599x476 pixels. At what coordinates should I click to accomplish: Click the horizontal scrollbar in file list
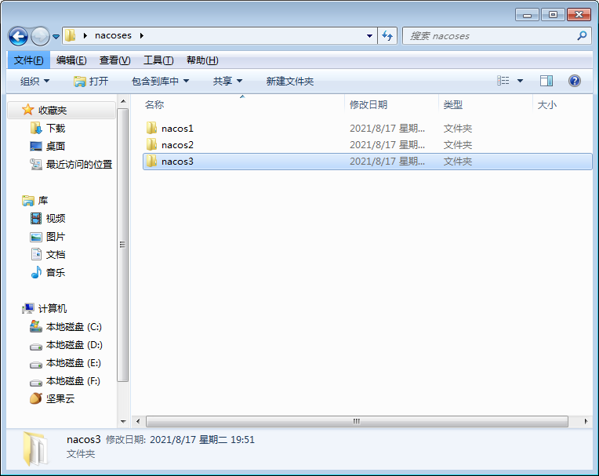[355, 421]
